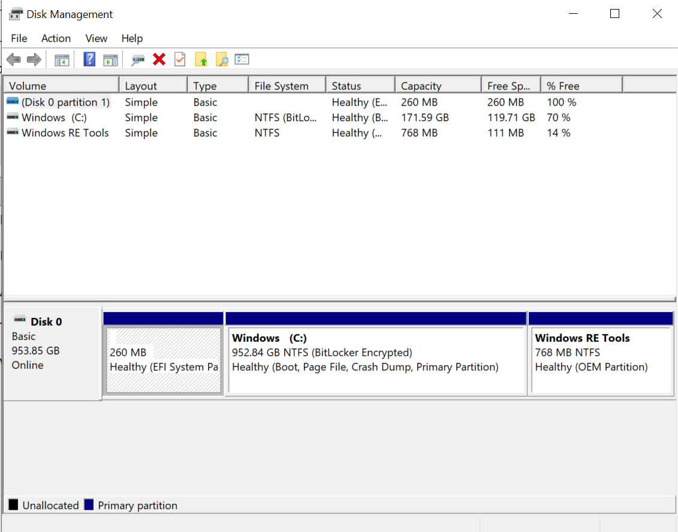Open the Help menu
678x532 pixels.
(x=132, y=38)
